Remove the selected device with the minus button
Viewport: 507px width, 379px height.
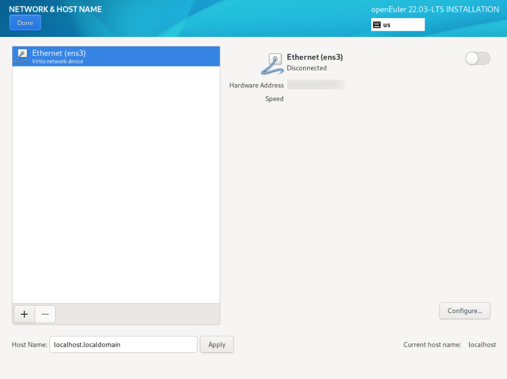(45, 314)
